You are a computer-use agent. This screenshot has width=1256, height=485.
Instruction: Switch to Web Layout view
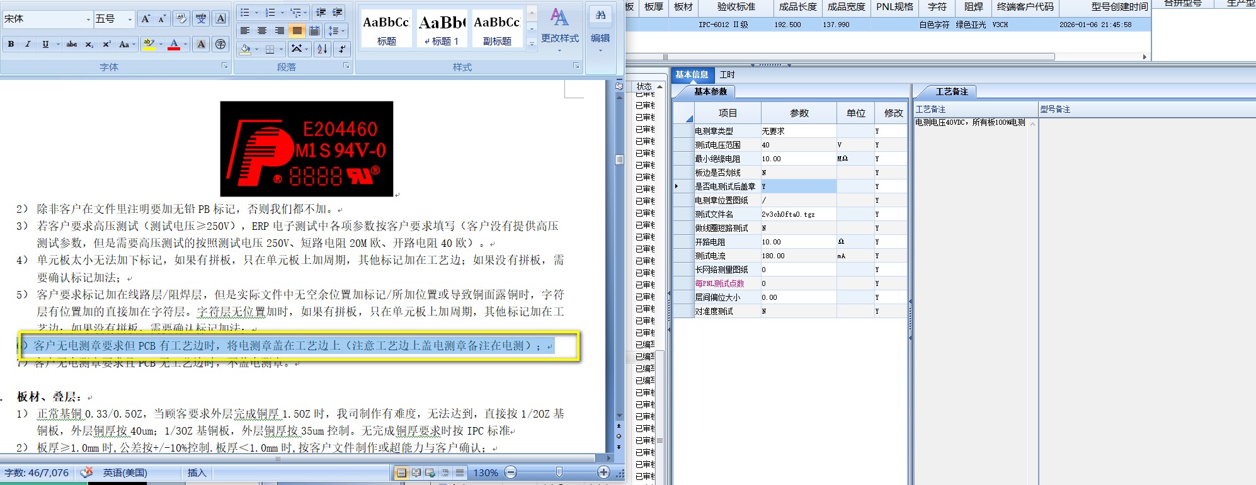point(430,472)
